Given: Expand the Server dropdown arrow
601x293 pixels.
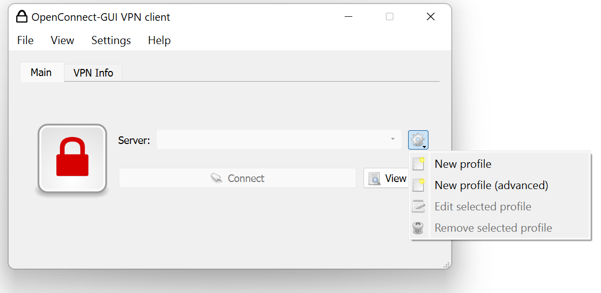Looking at the screenshot, I should pyautogui.click(x=393, y=139).
